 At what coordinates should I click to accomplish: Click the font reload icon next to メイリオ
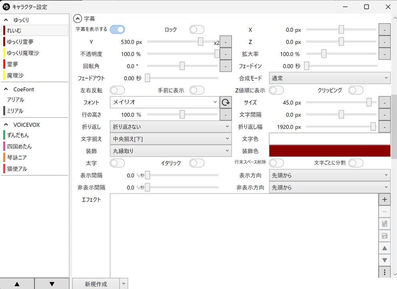[226, 102]
